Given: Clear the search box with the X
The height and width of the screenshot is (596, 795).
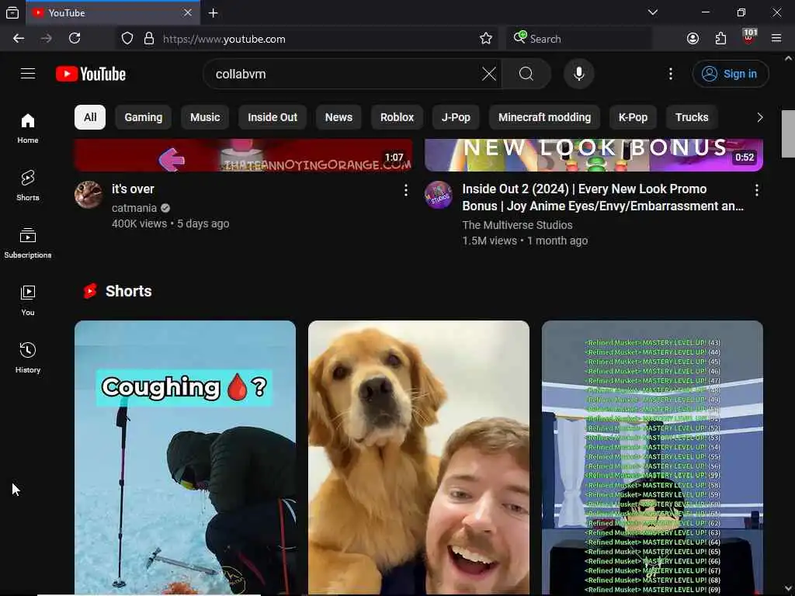Looking at the screenshot, I should click(x=489, y=74).
